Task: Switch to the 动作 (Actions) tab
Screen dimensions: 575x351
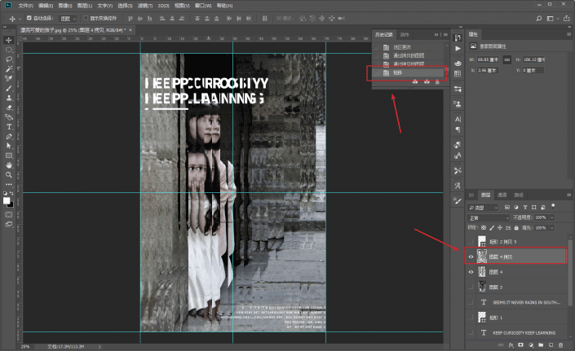Action: (x=405, y=34)
